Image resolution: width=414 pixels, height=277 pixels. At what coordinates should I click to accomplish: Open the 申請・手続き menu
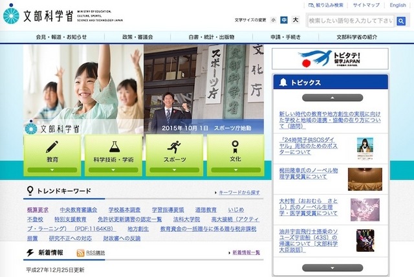click(x=286, y=38)
